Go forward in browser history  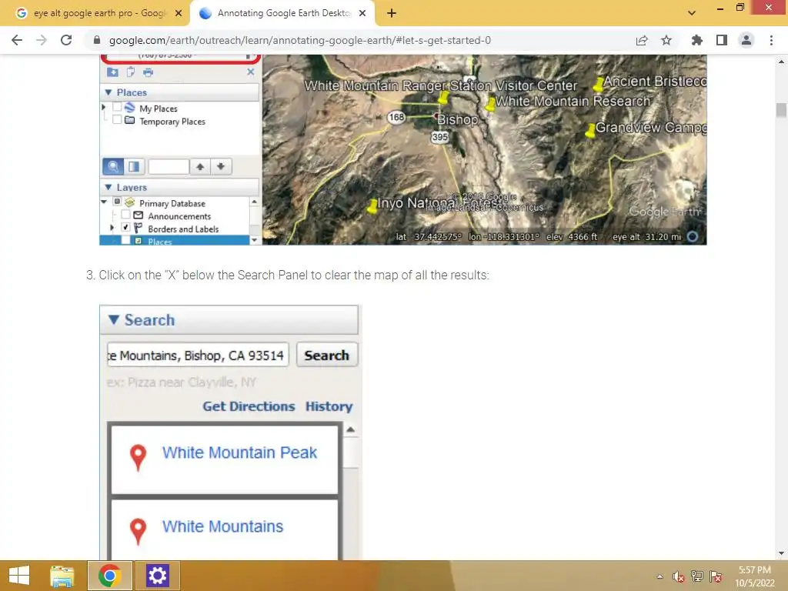(x=42, y=40)
